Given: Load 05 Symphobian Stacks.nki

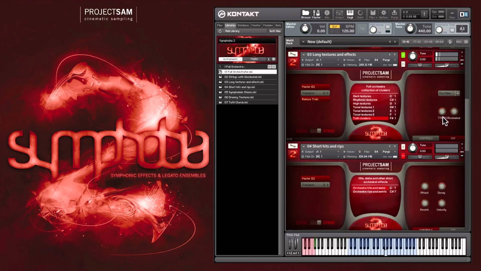Looking at the screenshot, I should (240, 92).
